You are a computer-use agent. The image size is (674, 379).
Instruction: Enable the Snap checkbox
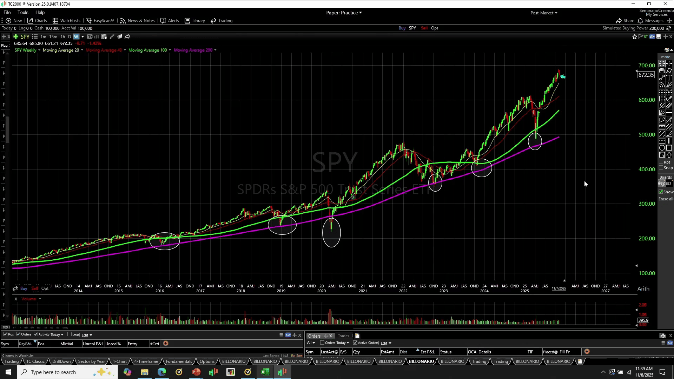pyautogui.click(x=661, y=168)
